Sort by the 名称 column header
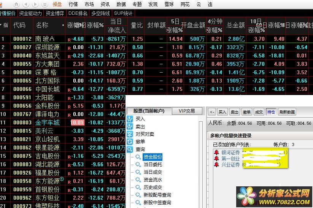The width and height of the screenshot is (313, 208). (42, 25)
